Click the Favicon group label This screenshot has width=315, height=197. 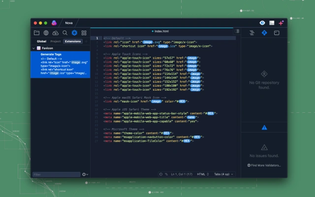tap(47, 48)
